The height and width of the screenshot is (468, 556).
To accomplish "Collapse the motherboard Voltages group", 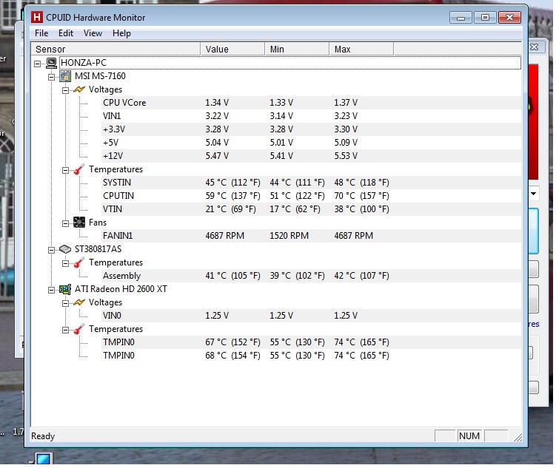I will click(x=66, y=90).
